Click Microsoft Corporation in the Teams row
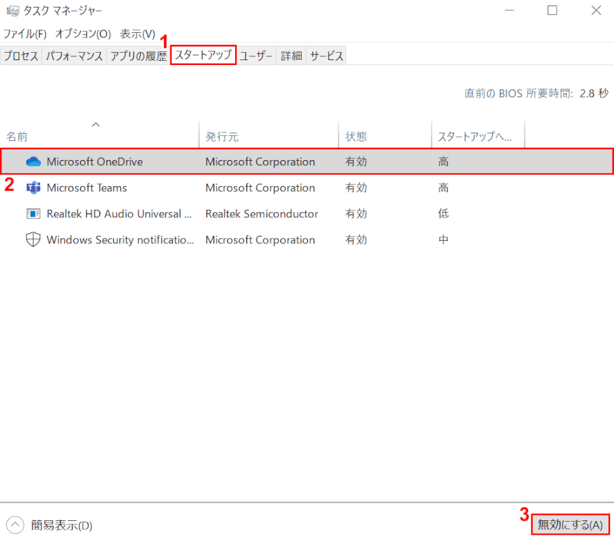The height and width of the screenshot is (547, 614). coord(260,187)
